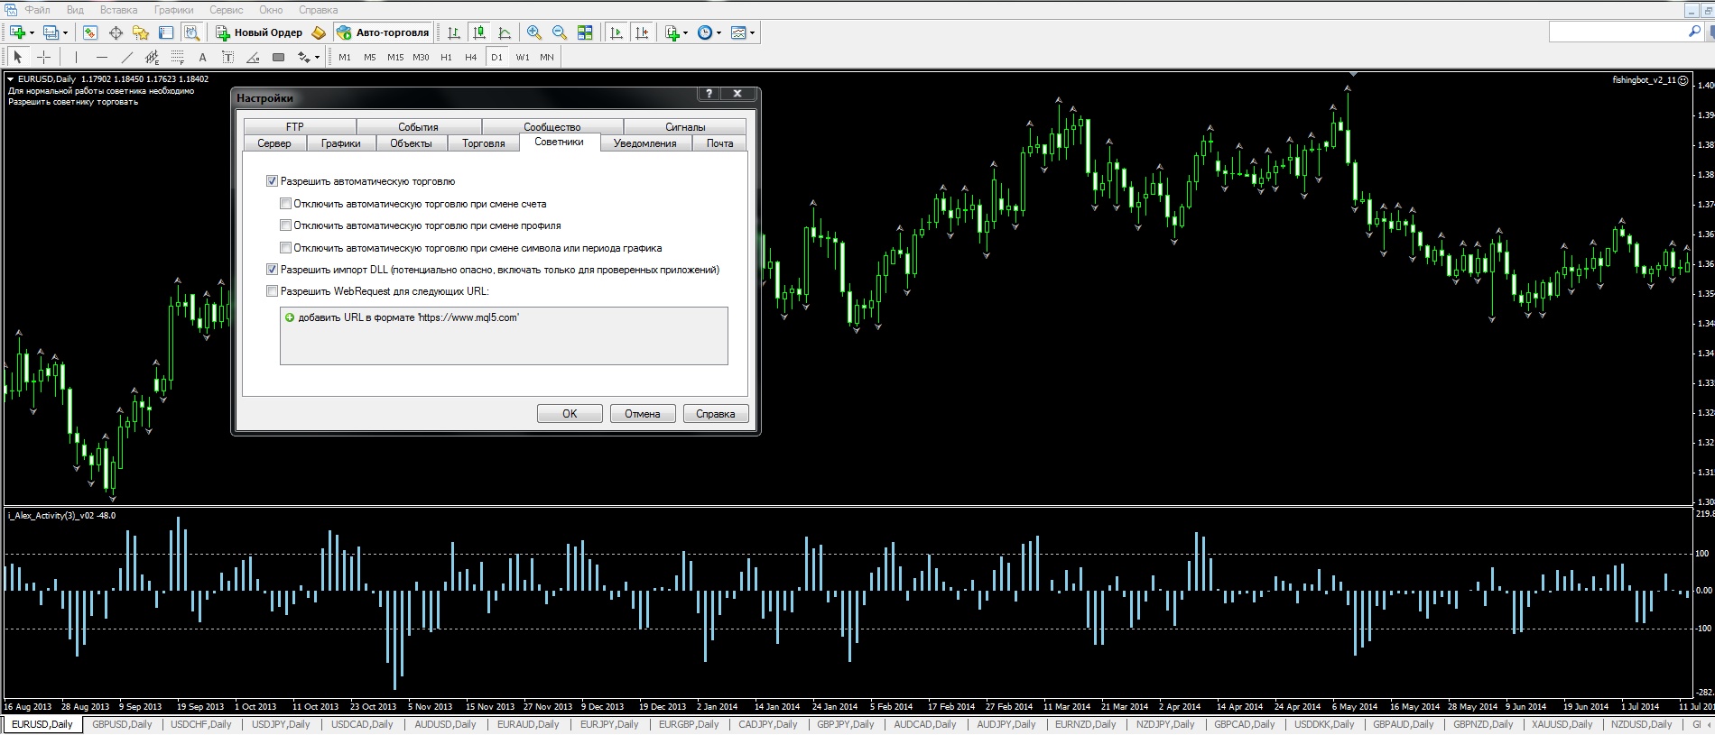Toggle the Terminal panel icon

(166, 32)
